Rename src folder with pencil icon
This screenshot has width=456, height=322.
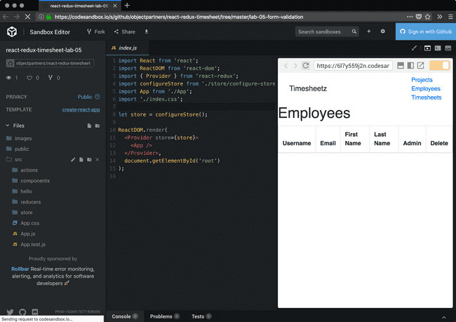[73, 160]
